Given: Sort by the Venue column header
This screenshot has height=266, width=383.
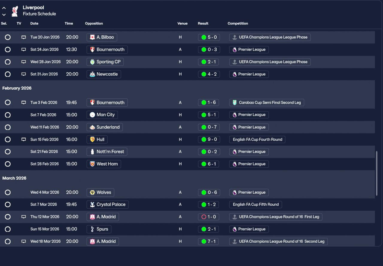Looking at the screenshot, I should [x=183, y=23].
